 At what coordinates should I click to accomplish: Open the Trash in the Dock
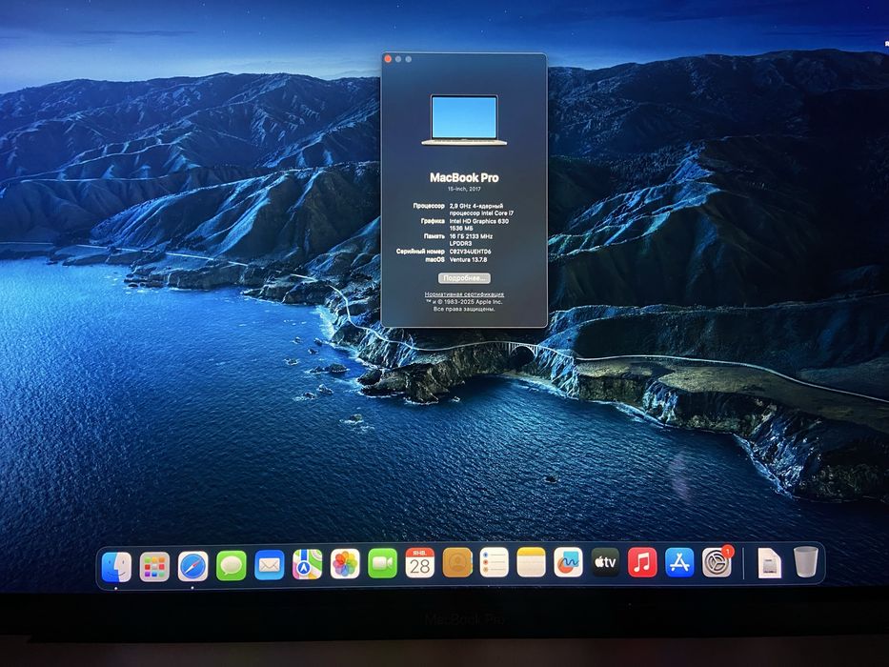pos(806,561)
